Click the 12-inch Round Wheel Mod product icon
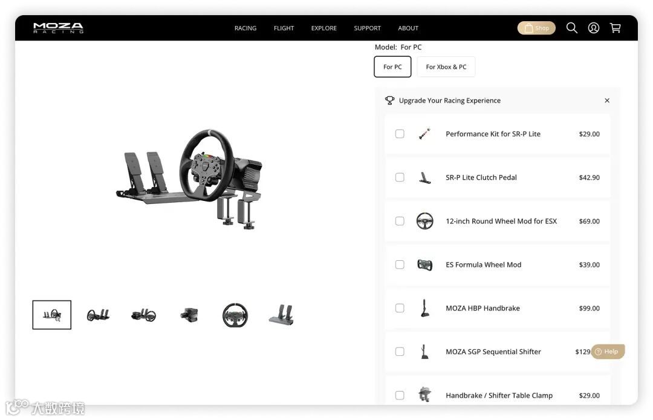This screenshot has width=653, height=420. [x=424, y=221]
